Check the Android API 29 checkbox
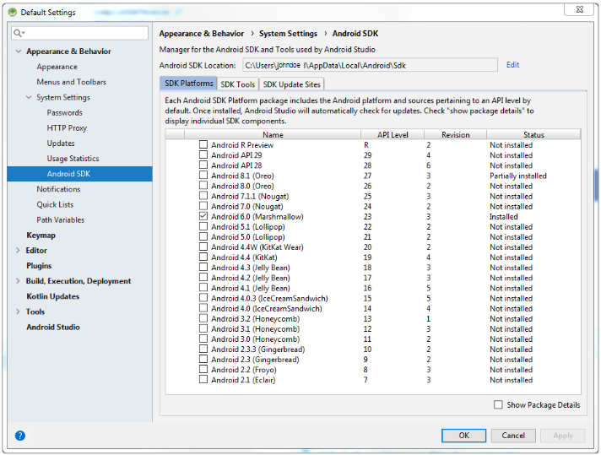 pos(203,154)
